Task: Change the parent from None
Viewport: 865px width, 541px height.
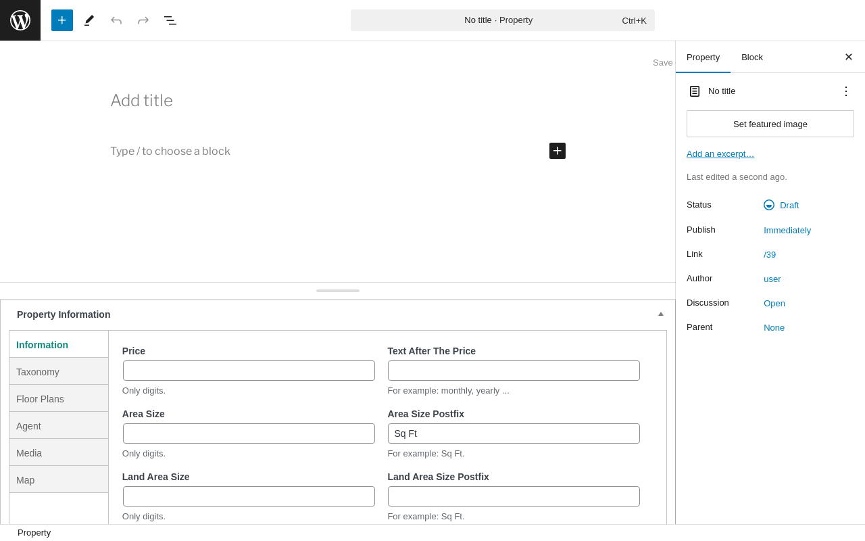Action: point(774,327)
